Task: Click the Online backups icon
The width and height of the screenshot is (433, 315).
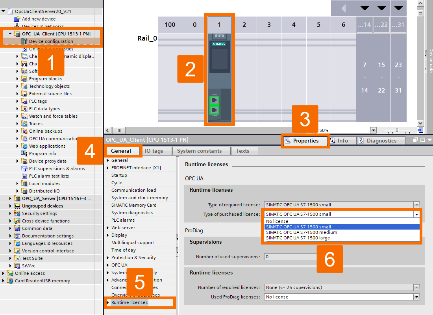Action: [x=24, y=131]
